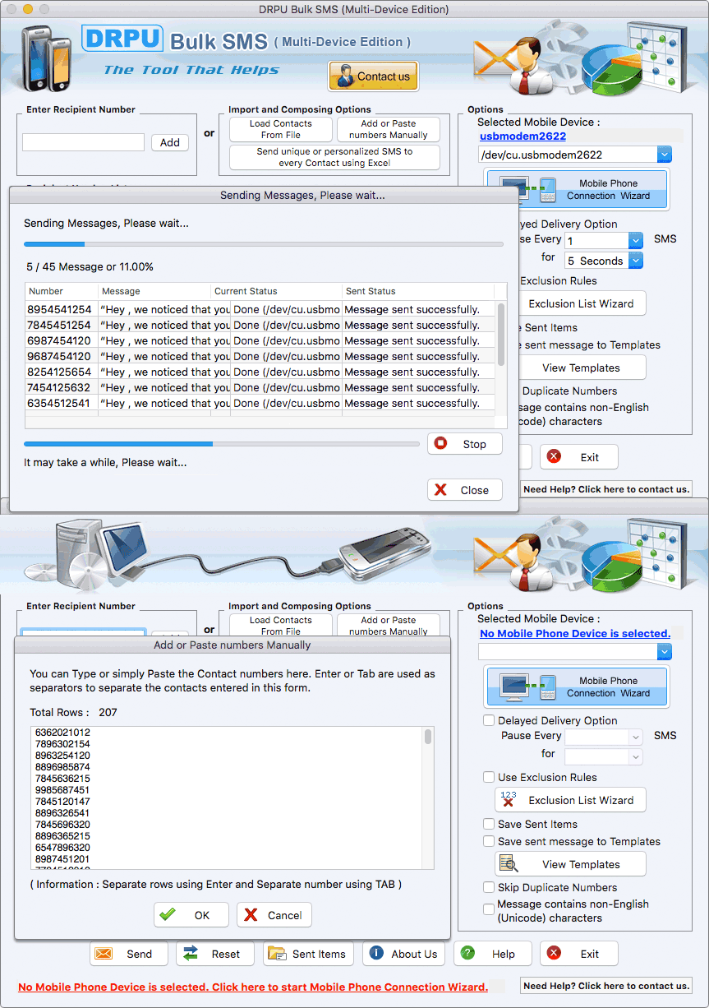Click the Cancel button's red X icon
The image size is (709, 1008).
[251, 915]
